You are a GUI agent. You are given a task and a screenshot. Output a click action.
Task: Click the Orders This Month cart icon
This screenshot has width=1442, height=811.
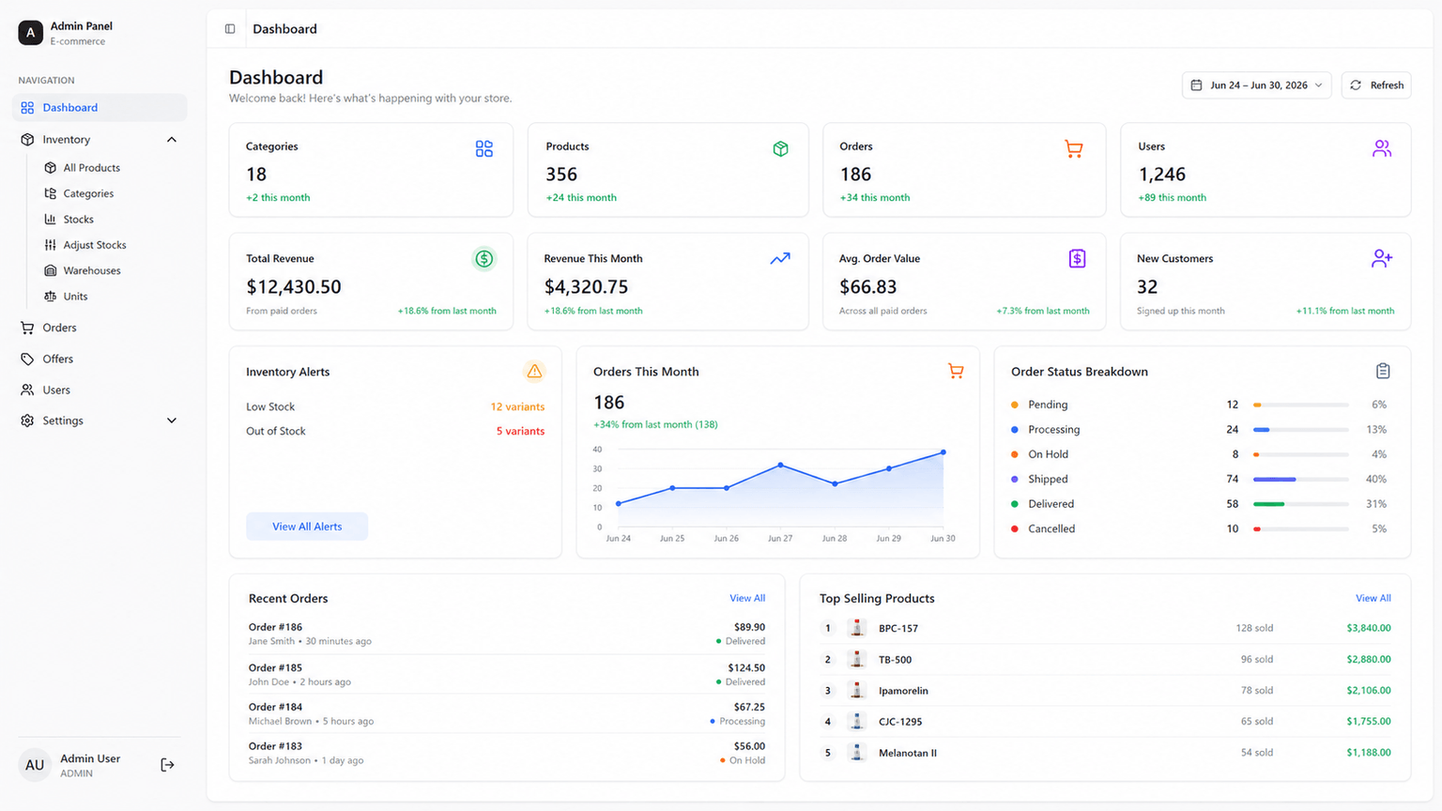pyautogui.click(x=956, y=371)
